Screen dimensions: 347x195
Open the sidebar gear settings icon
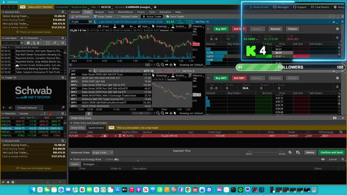point(13,182)
